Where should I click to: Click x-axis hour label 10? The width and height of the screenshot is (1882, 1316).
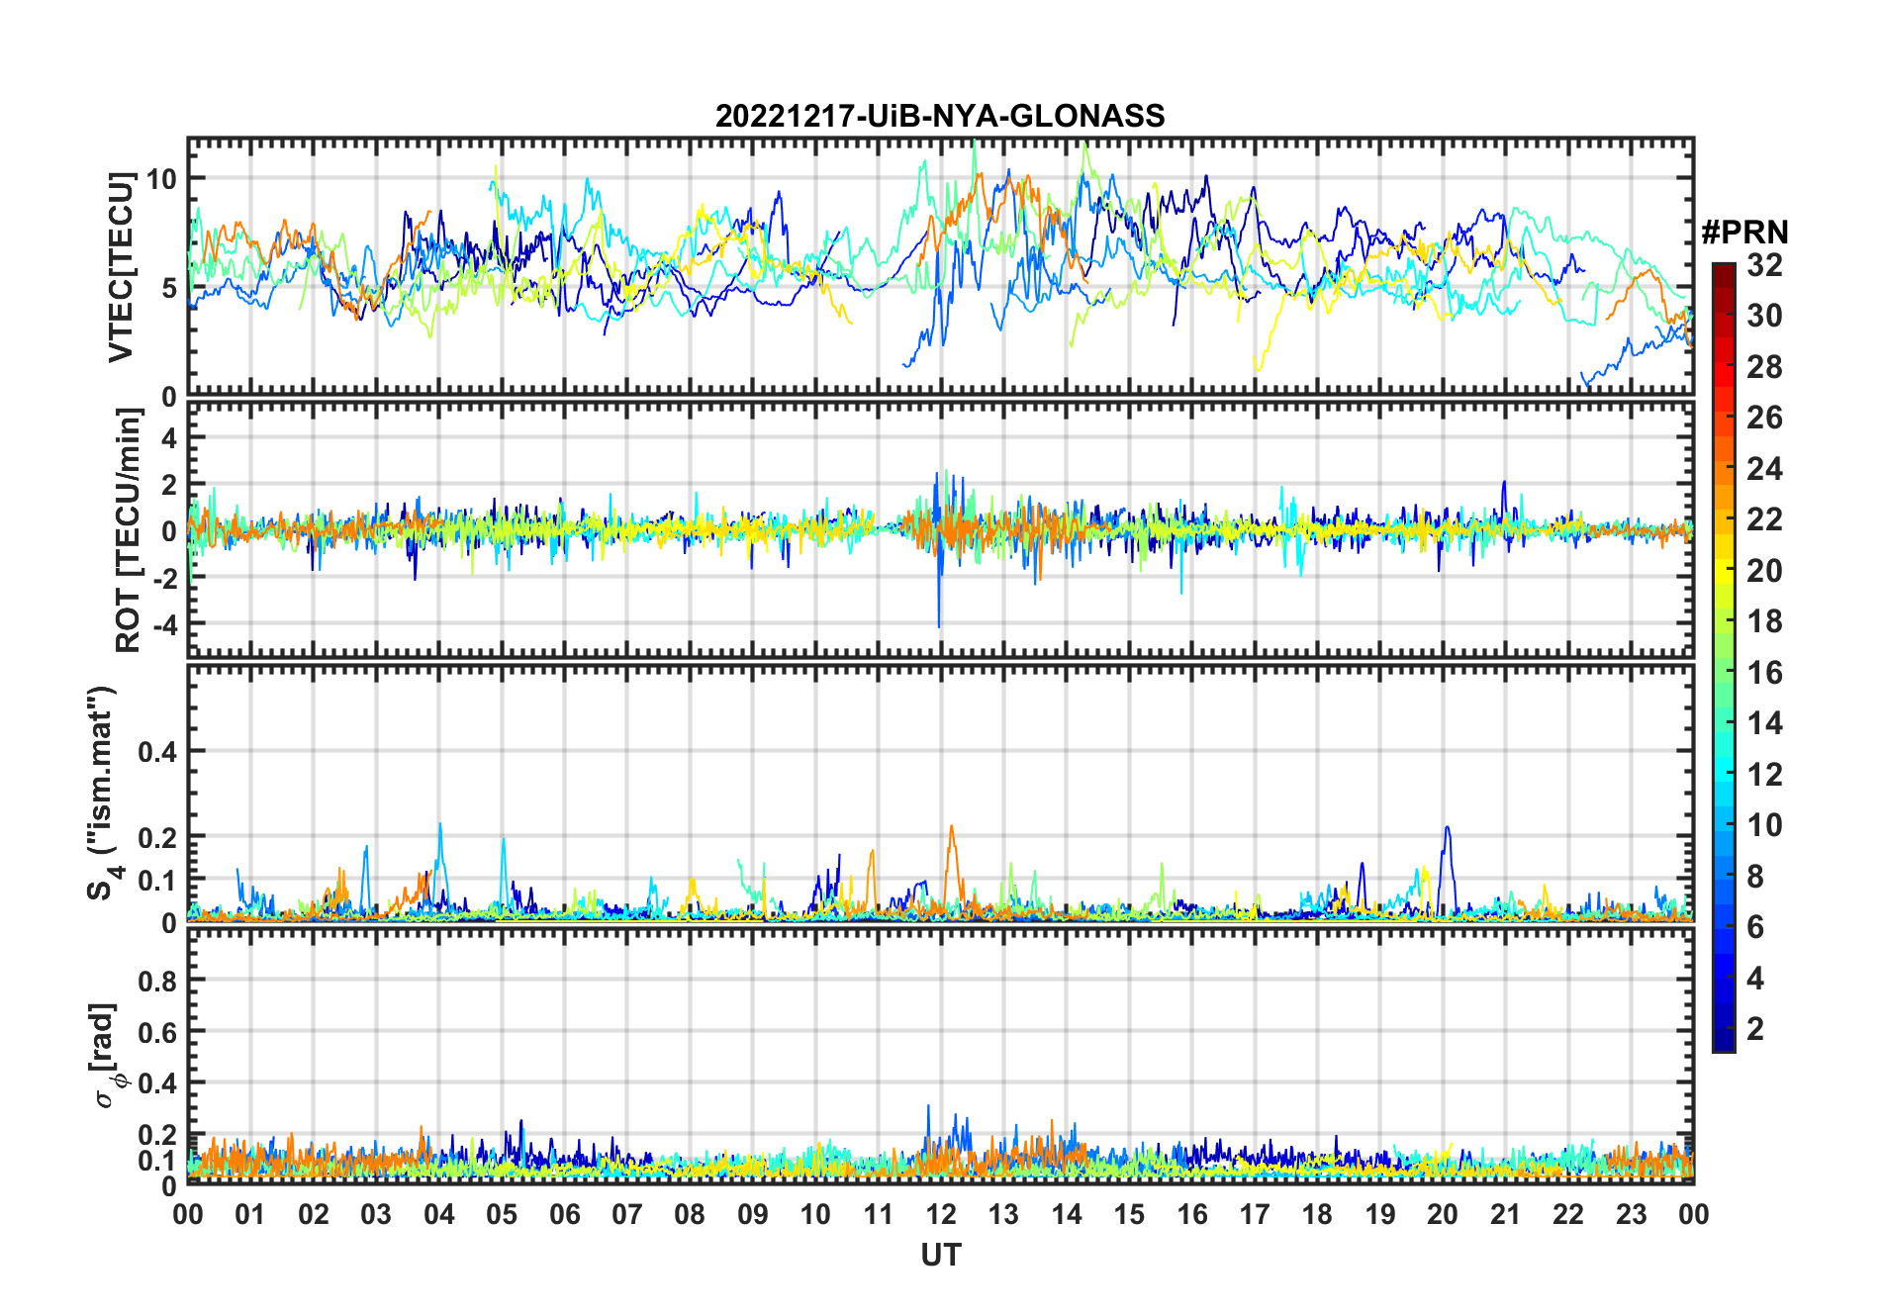click(x=815, y=1213)
